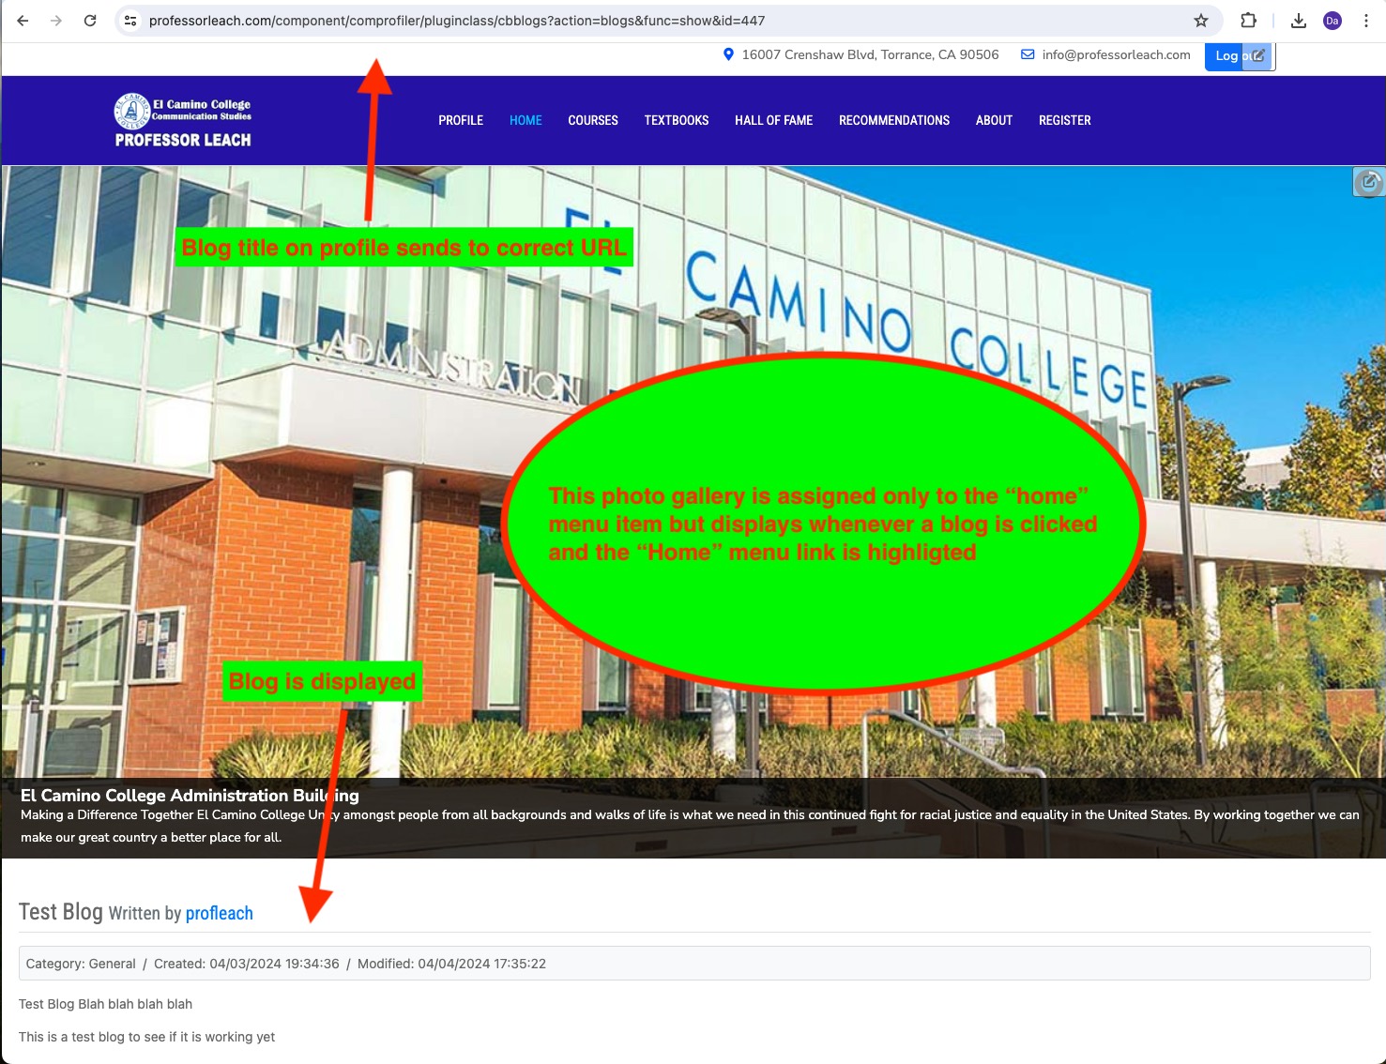
Task: Click the Category: General text
Action: [81, 964]
